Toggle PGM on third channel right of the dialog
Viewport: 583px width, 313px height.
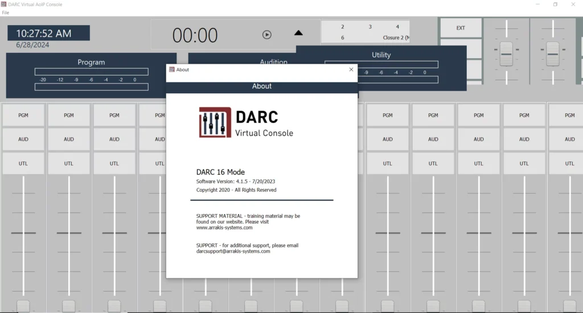tap(478, 115)
